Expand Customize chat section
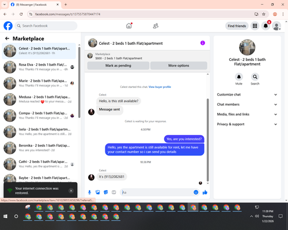288x230 pixels. [x=247, y=94]
